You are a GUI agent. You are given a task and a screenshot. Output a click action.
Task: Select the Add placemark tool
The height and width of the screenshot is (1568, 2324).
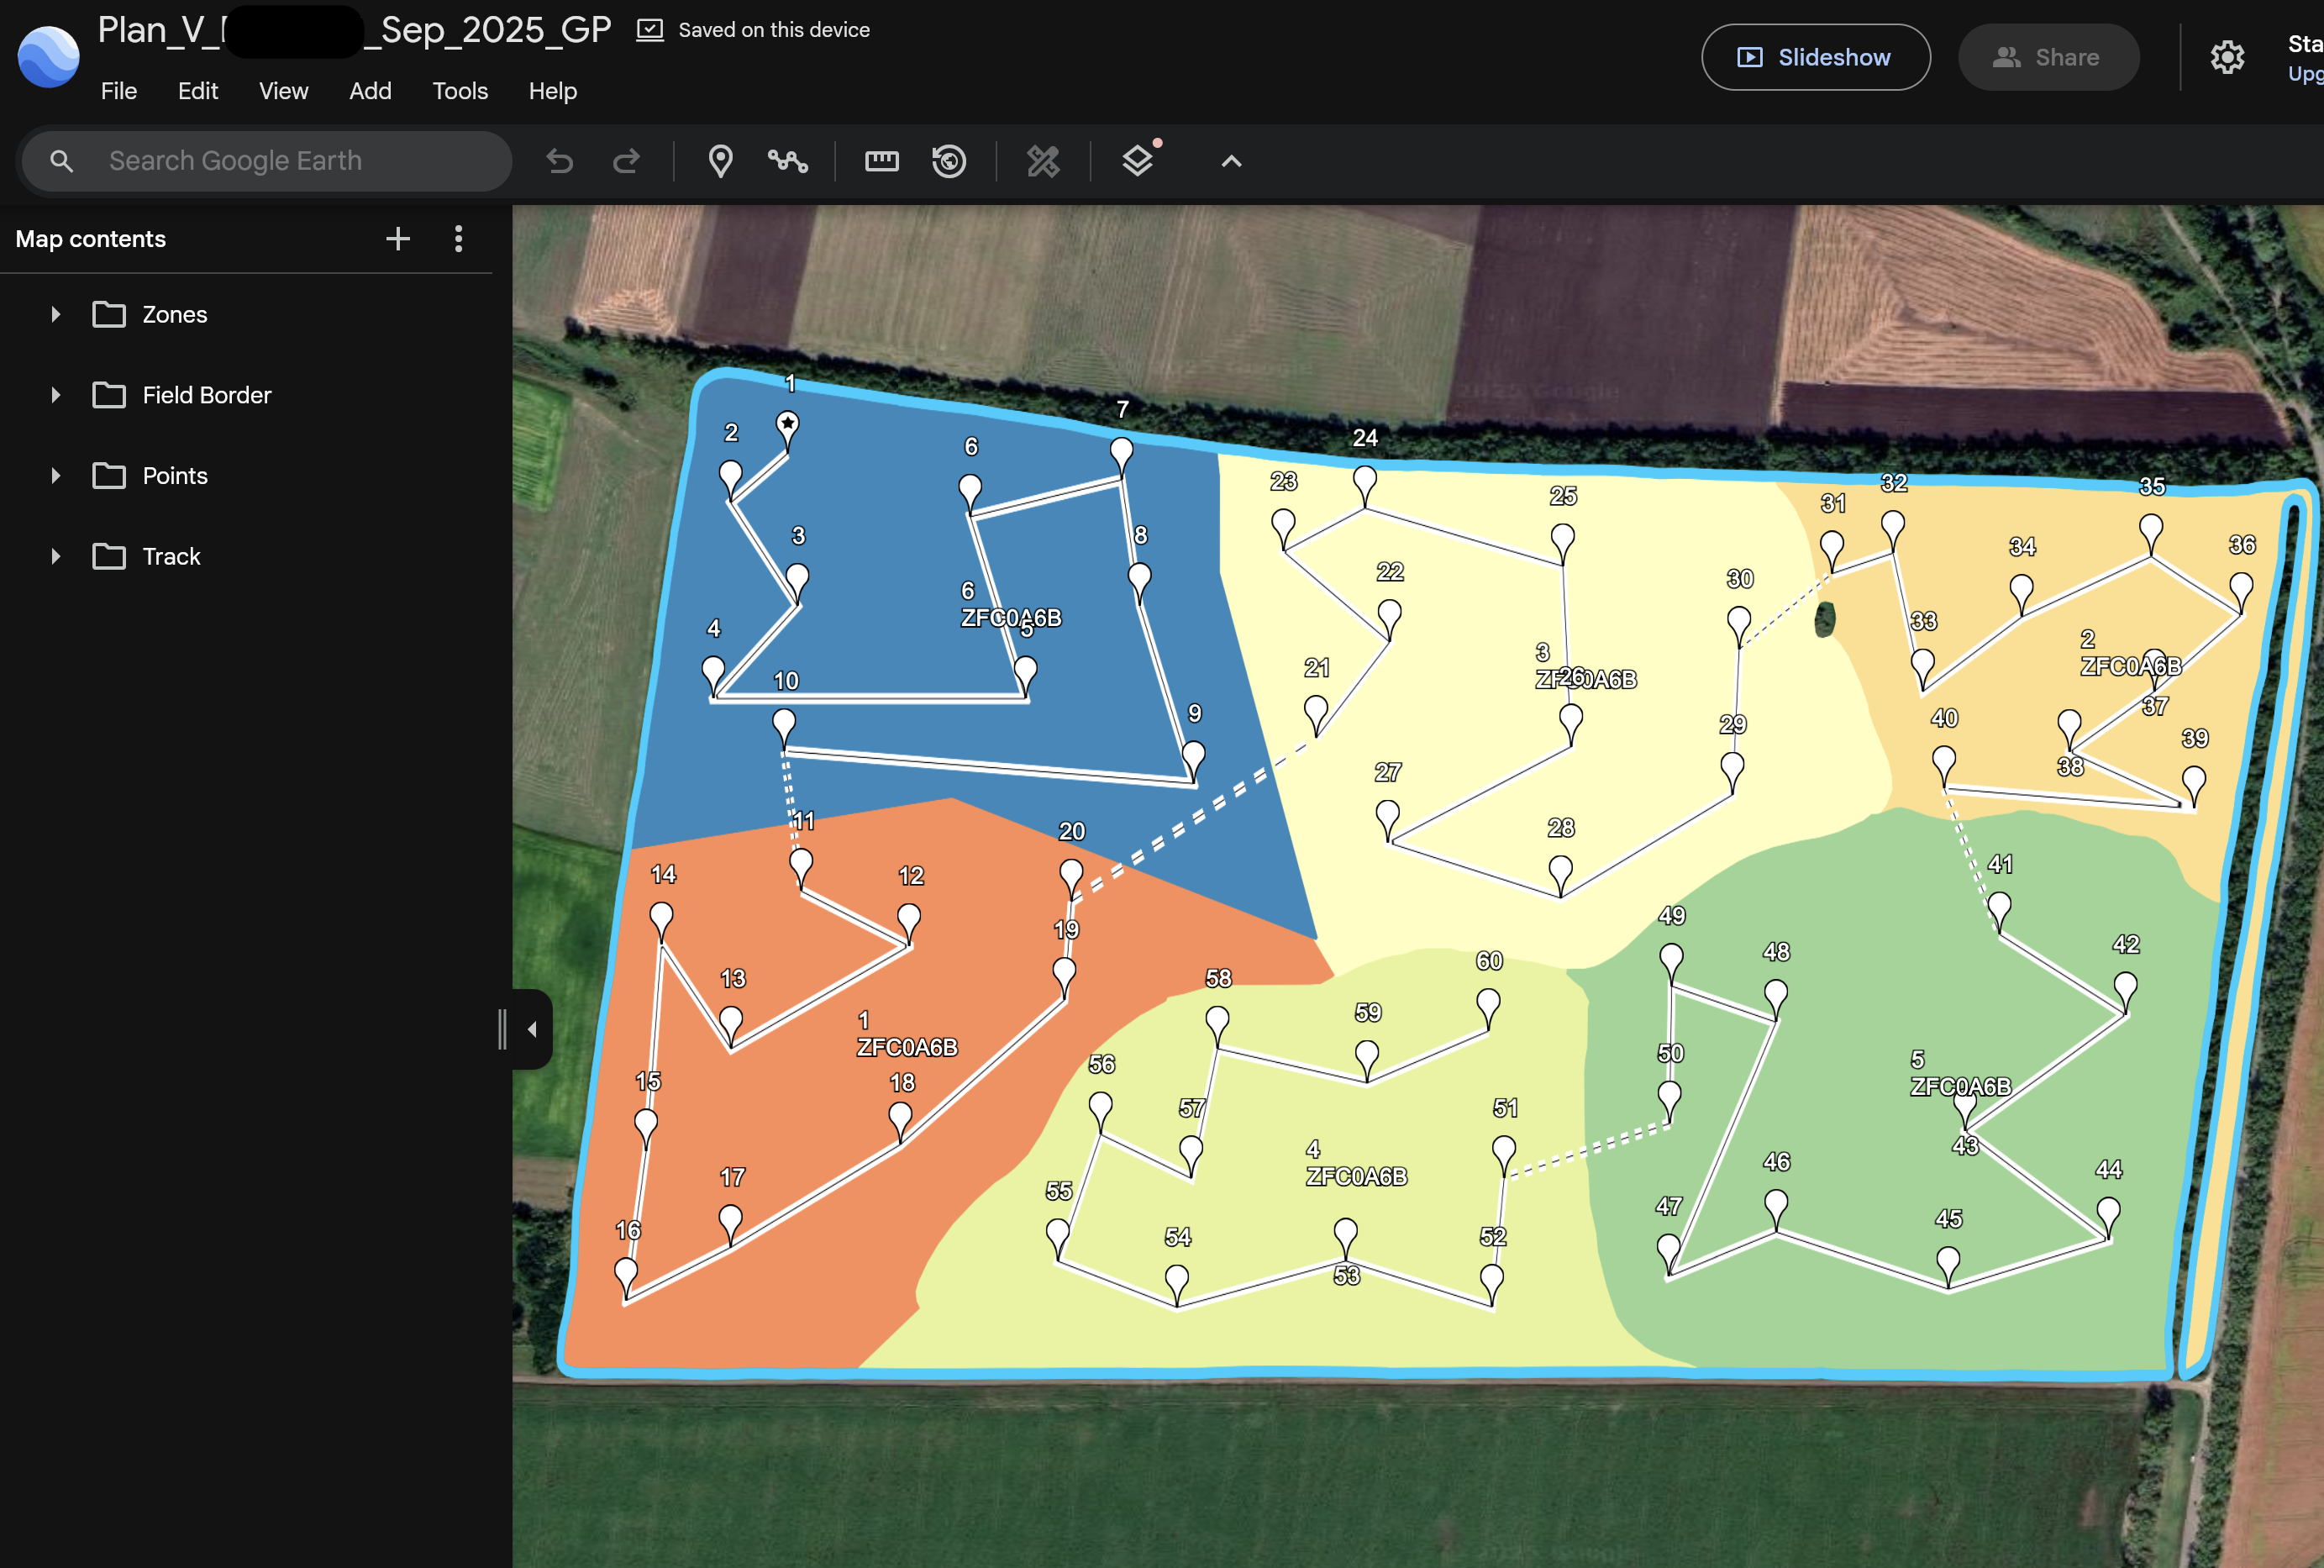point(720,160)
